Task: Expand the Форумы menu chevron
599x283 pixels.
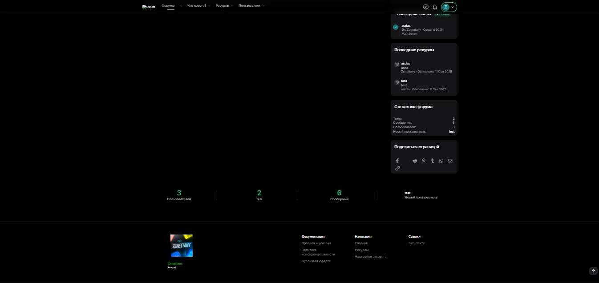Action: pyautogui.click(x=181, y=6)
